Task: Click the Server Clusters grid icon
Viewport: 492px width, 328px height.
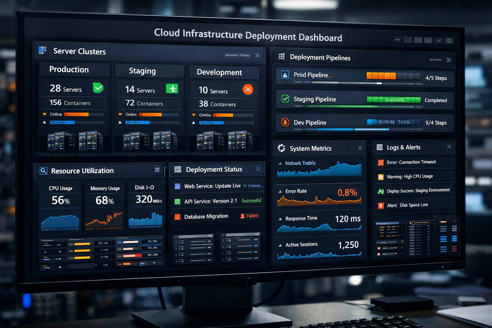Action: (x=42, y=50)
